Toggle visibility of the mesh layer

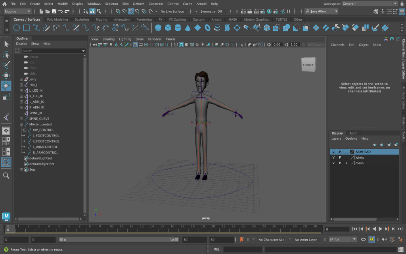tap(333, 163)
